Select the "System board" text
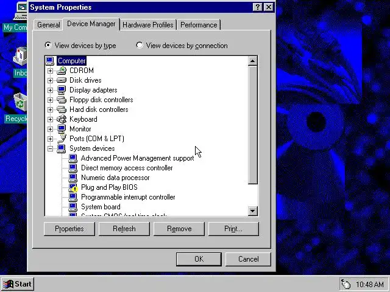Image resolution: width=390 pixels, height=292 pixels. (101, 207)
